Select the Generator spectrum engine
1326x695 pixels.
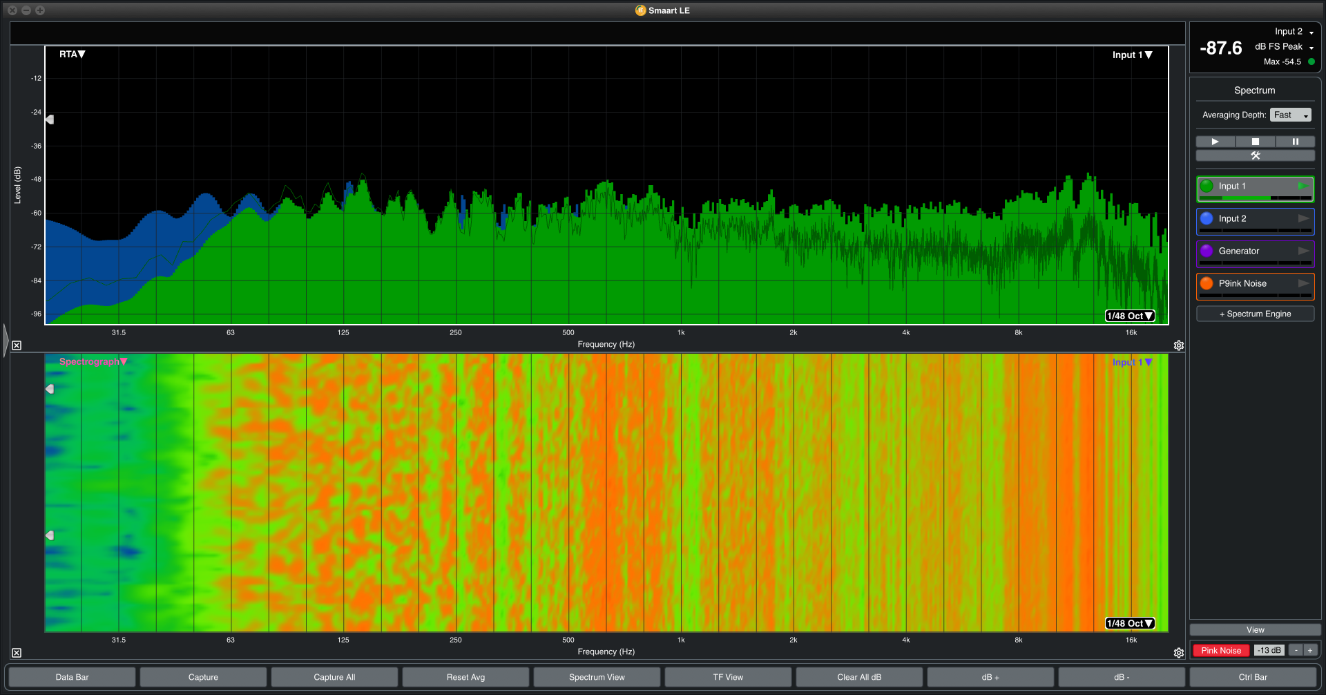(x=1255, y=254)
